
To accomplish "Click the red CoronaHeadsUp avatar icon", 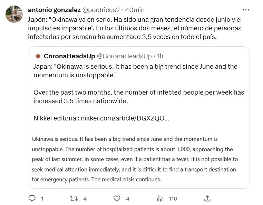I will tap(38, 56).
